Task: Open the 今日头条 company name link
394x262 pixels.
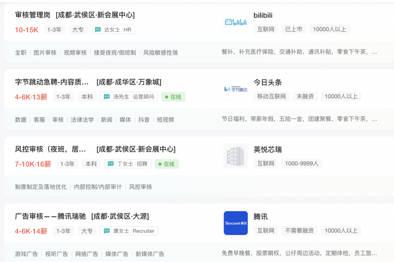Action: pyautogui.click(x=268, y=82)
